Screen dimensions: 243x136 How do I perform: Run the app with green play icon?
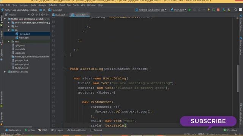pyautogui.click(x=190, y=10)
